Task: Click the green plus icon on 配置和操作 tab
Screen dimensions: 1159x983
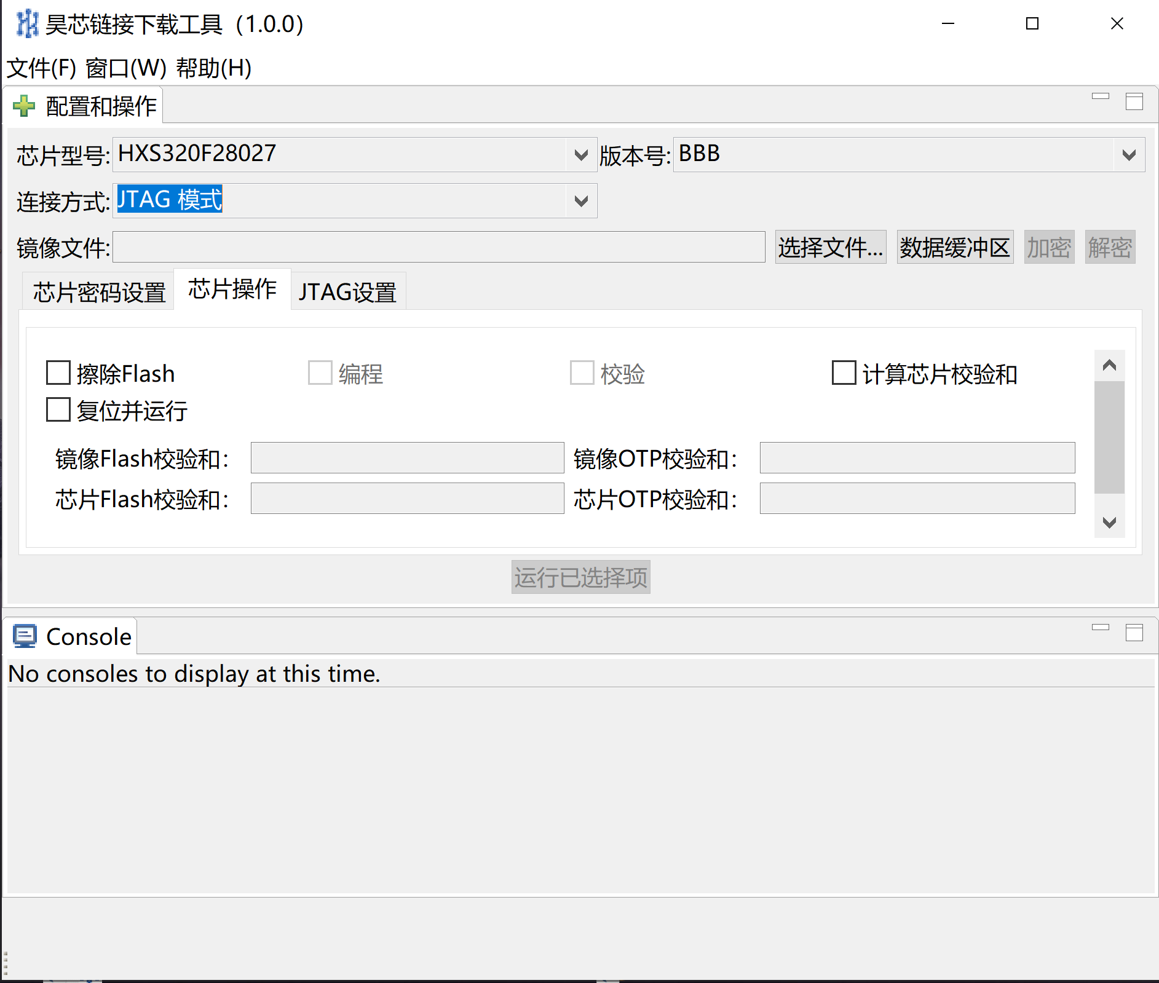Action: 24,106
